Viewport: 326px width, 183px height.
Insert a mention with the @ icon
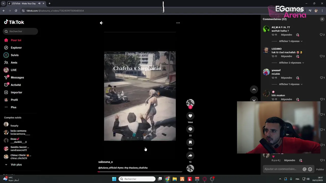click(x=304, y=169)
